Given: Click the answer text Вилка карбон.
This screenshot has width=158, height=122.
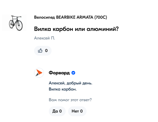Looking at the screenshot, I should [63, 89].
